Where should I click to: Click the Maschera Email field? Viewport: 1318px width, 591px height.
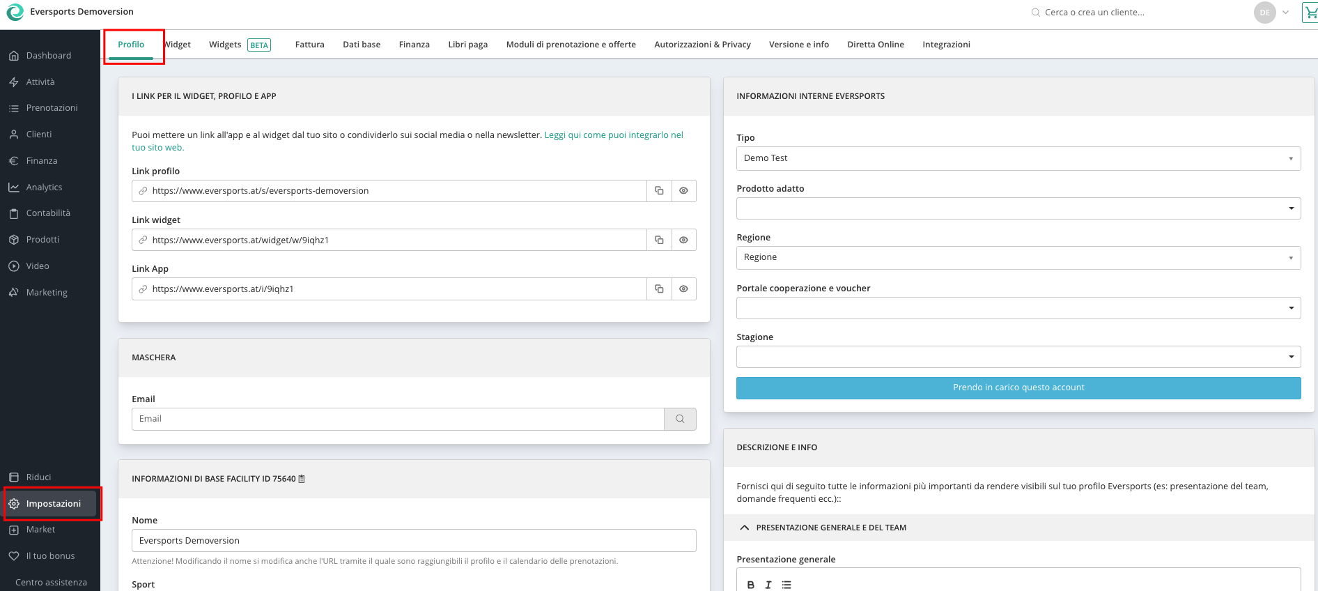pos(398,419)
